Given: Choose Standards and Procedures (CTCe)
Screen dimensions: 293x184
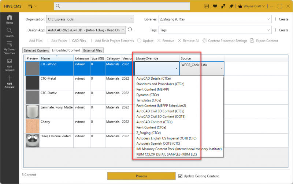Looking at the screenshot, I should click(x=160, y=84).
